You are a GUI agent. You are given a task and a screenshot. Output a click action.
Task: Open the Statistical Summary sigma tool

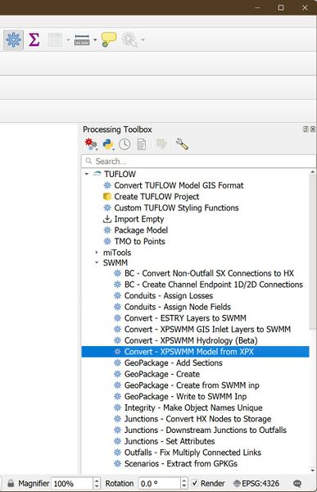tap(34, 40)
